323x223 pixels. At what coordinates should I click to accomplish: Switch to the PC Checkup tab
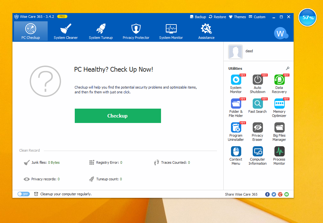[31, 31]
